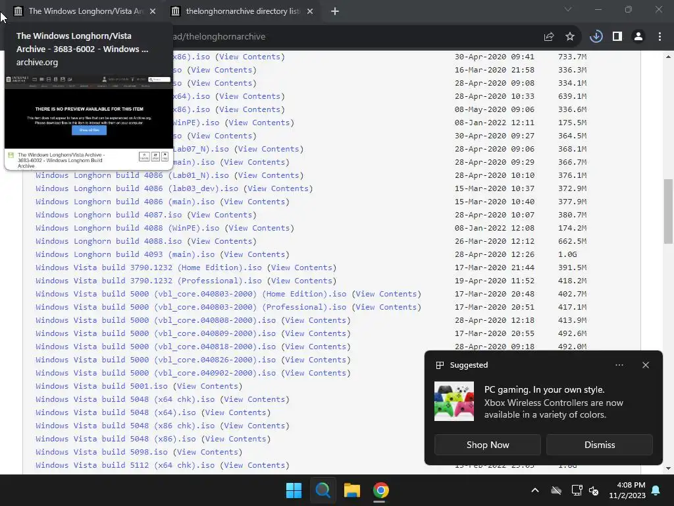View Contents of Vista build 5001.iso
The width and height of the screenshot is (674, 506).
(x=207, y=386)
